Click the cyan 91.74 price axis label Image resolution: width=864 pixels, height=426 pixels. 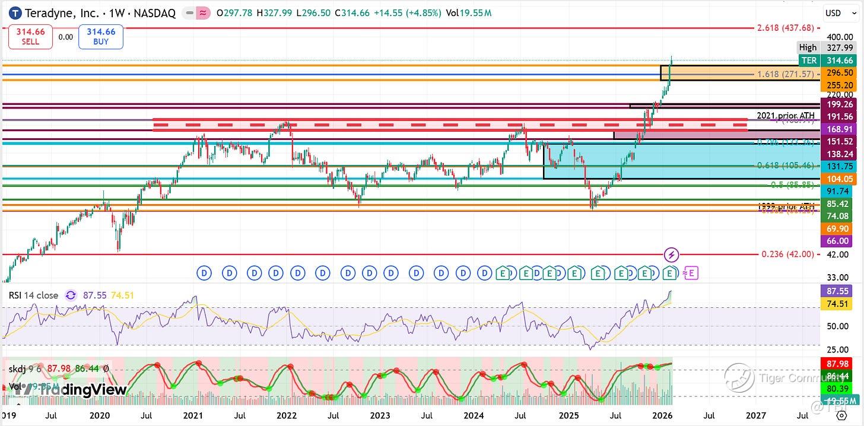[838, 191]
